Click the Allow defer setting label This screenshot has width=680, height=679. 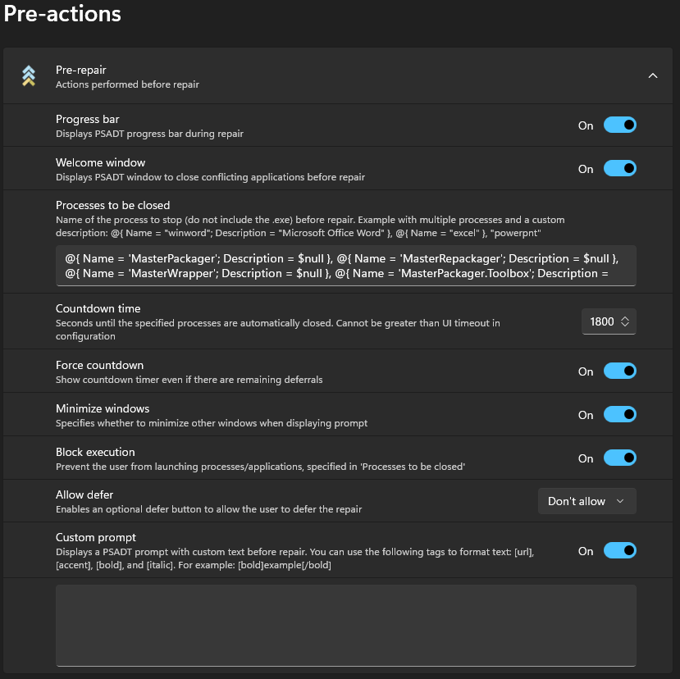point(84,494)
